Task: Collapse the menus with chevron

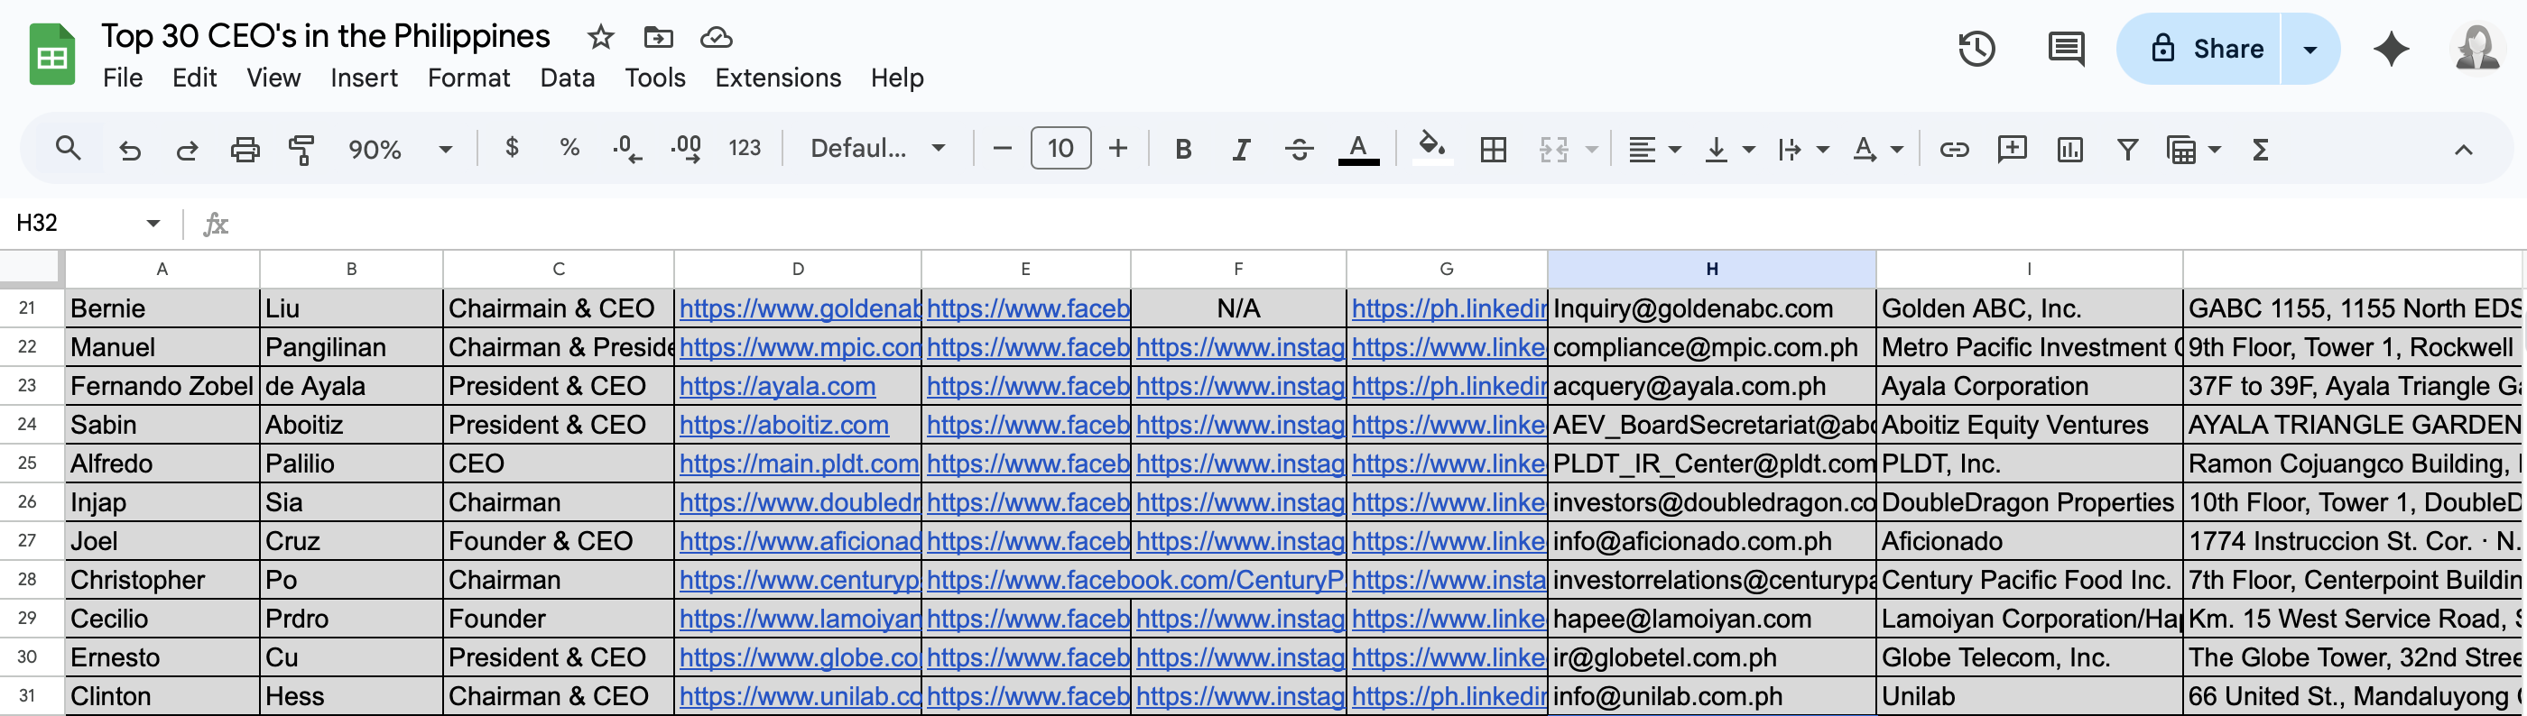Action: [2463, 149]
